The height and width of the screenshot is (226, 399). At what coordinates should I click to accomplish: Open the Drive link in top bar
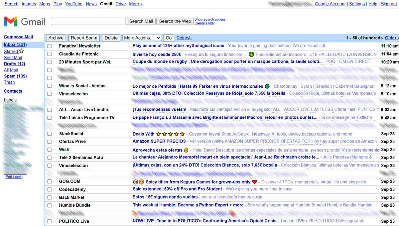(121, 4)
